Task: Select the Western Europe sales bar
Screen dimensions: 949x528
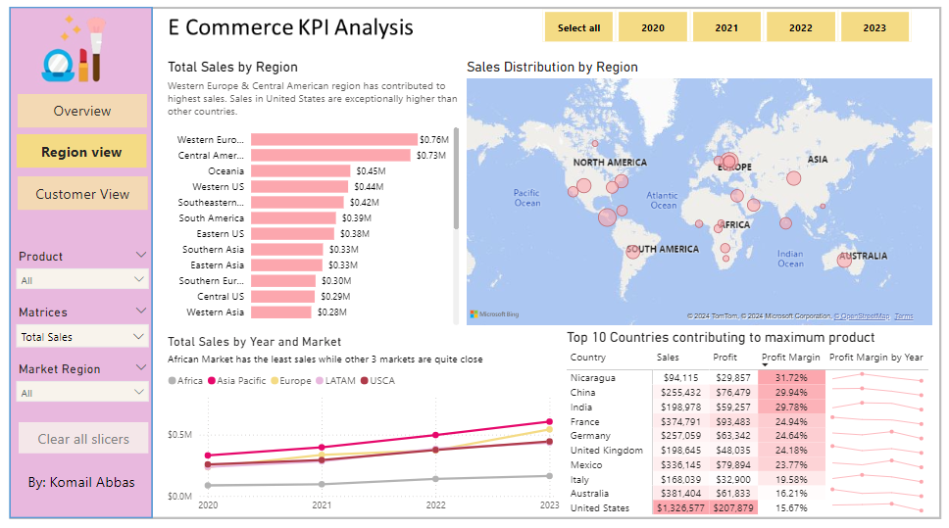Action: tap(333, 140)
